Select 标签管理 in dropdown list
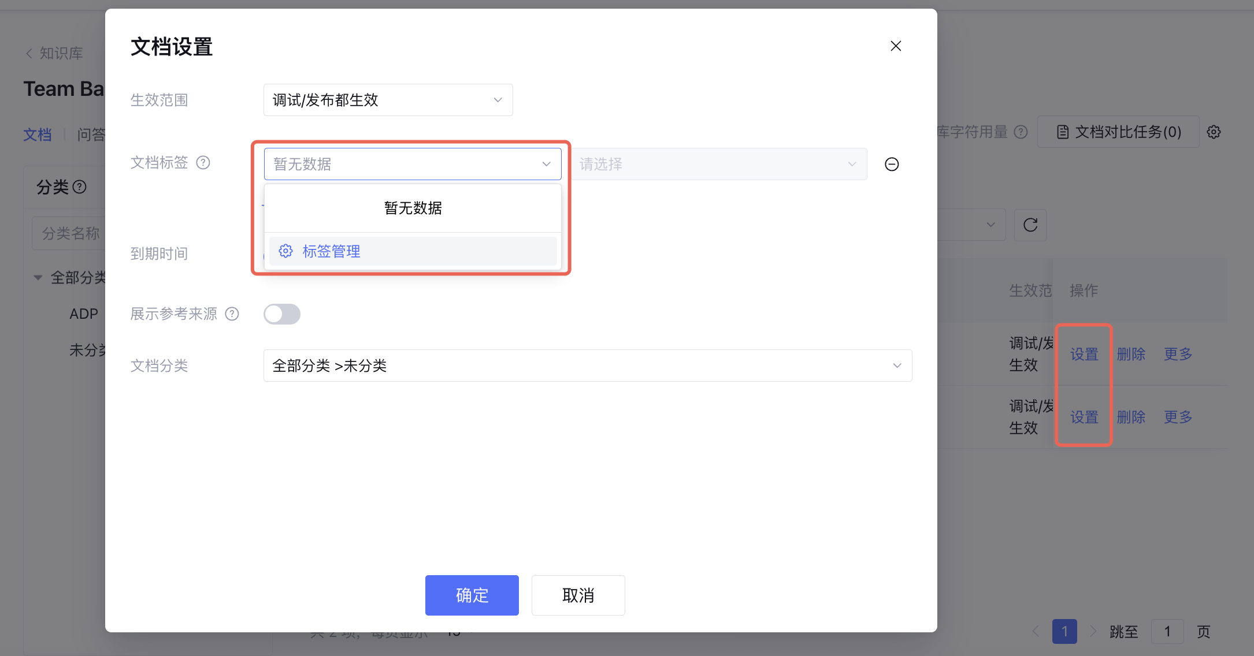The image size is (1254, 656). pyautogui.click(x=331, y=251)
